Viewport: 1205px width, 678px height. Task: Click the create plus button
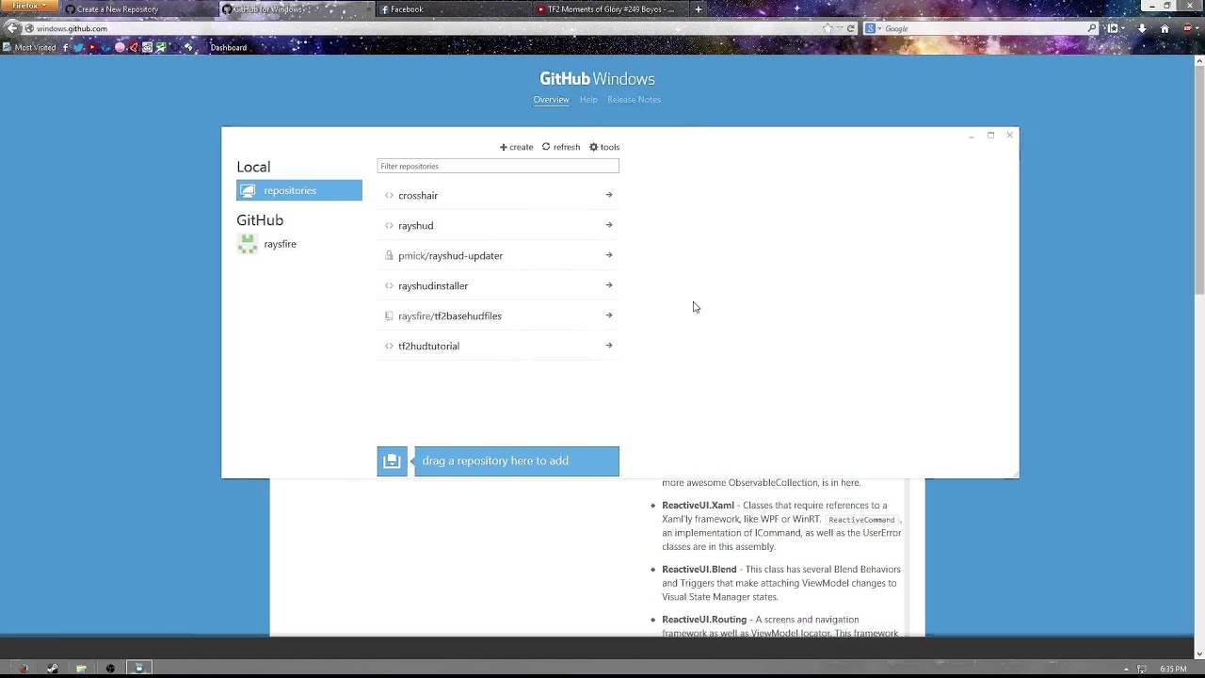(516, 147)
